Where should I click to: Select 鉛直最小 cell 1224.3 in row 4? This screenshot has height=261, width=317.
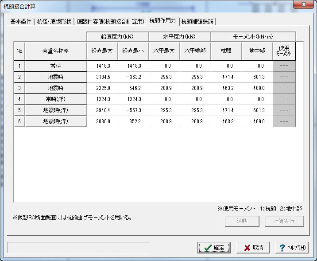133,99
